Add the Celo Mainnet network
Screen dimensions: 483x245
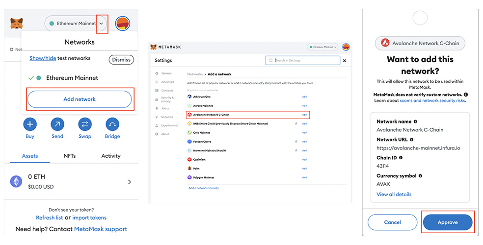pos(304,133)
